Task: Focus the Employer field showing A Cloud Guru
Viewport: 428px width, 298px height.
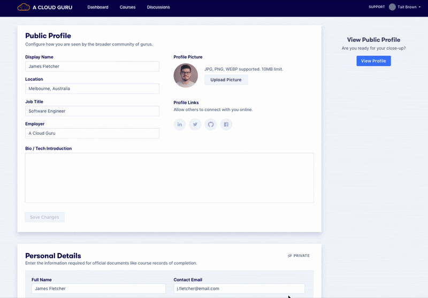Action: pyautogui.click(x=92, y=133)
